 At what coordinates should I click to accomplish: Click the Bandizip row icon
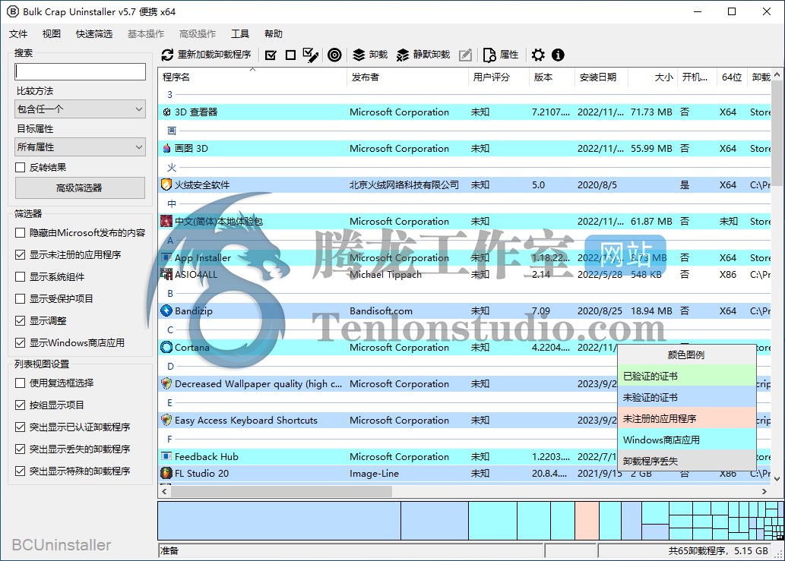(x=166, y=310)
